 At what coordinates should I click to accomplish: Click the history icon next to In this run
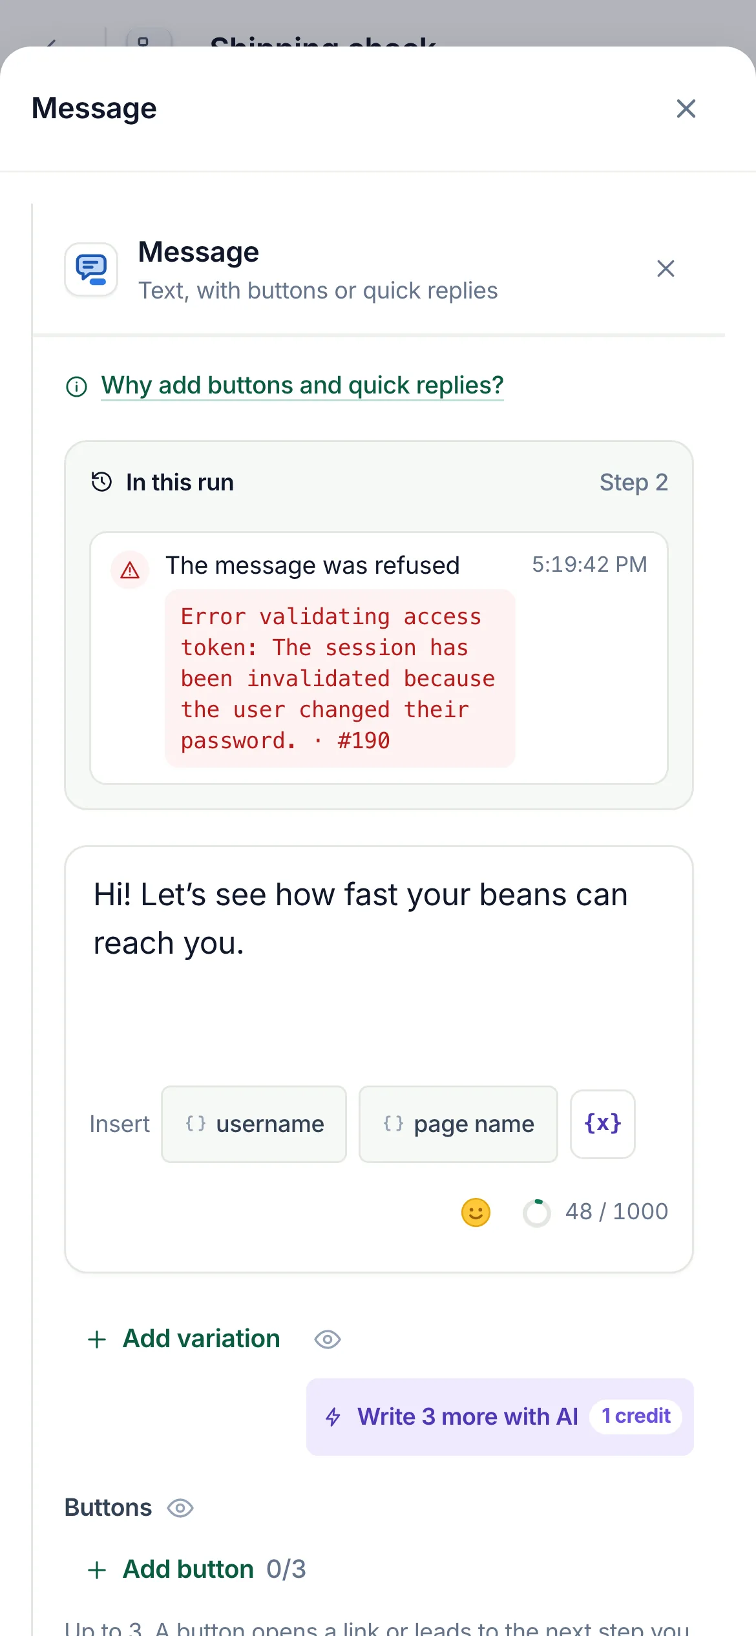[x=101, y=482]
